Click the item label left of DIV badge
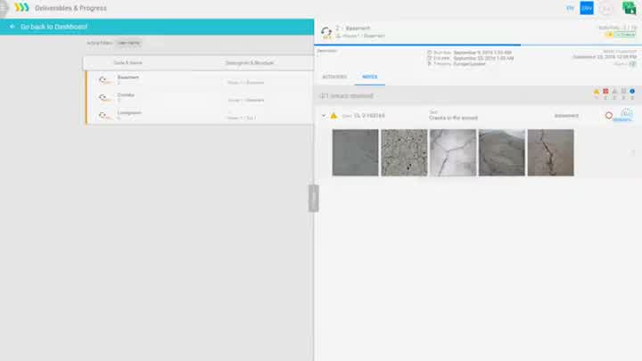 click(x=570, y=8)
